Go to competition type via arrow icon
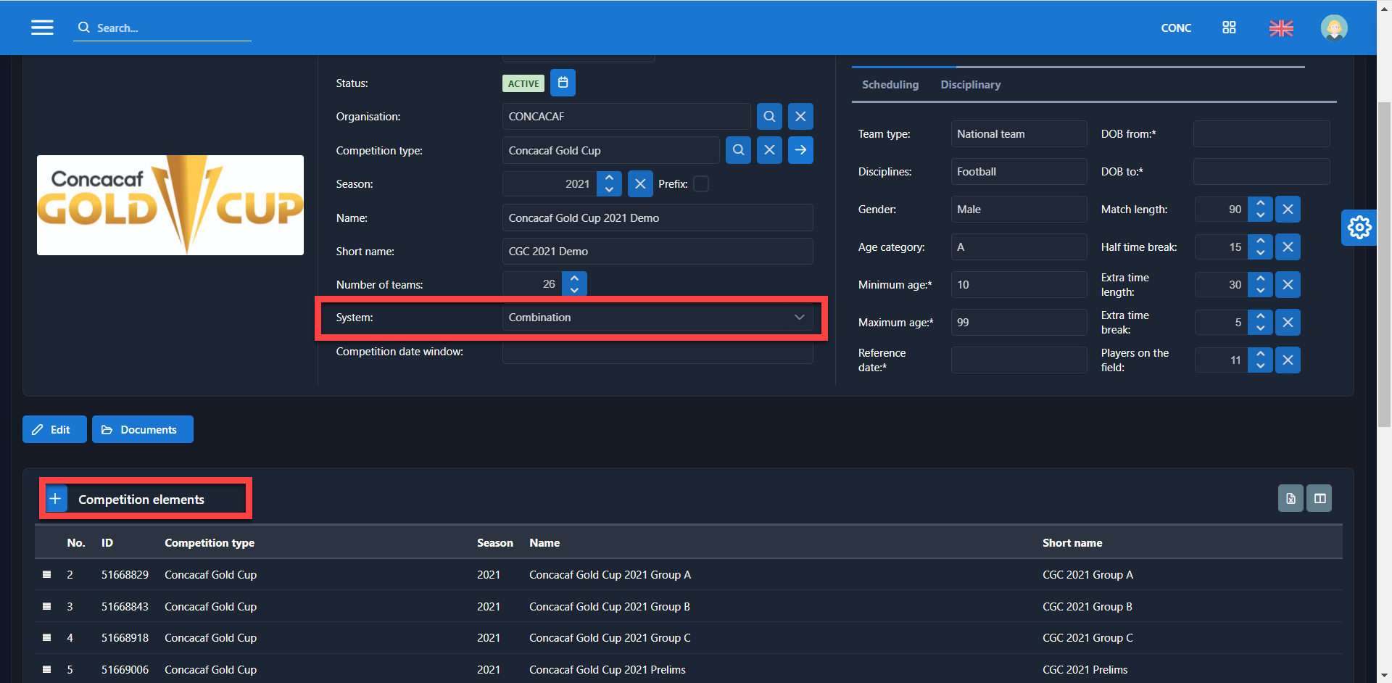Screen dimensions: 1392x683 pyautogui.click(x=800, y=150)
